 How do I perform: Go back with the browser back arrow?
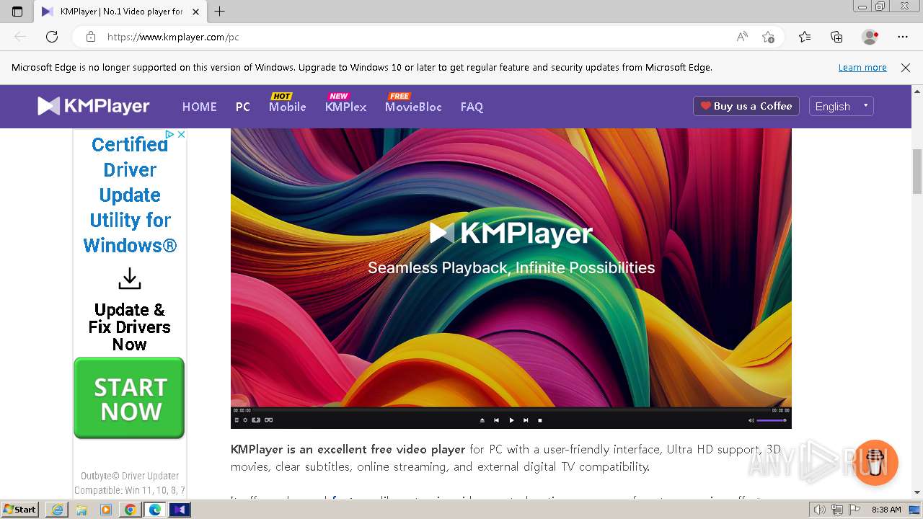tap(20, 37)
